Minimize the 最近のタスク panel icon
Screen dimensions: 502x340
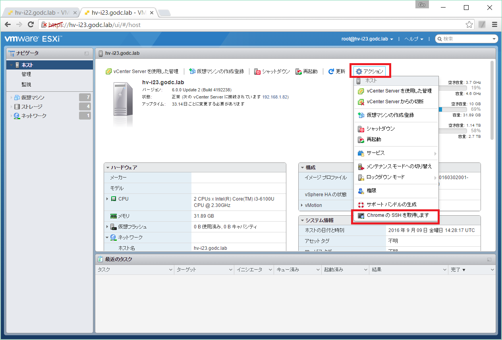[489, 259]
